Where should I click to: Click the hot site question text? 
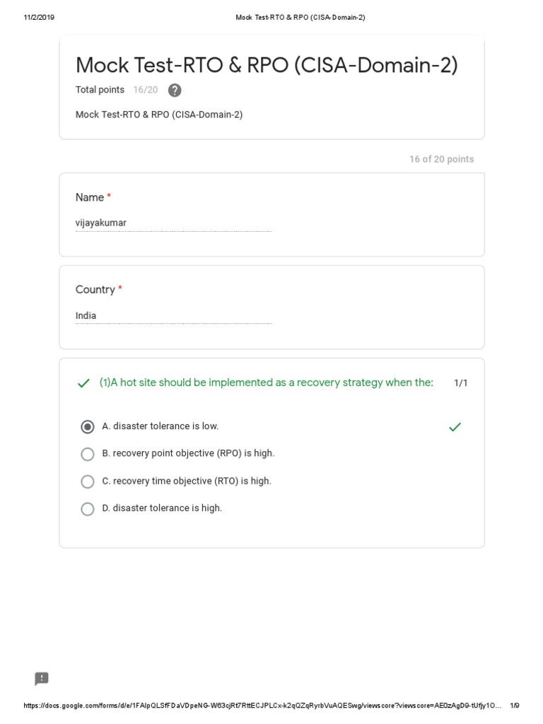pos(266,383)
